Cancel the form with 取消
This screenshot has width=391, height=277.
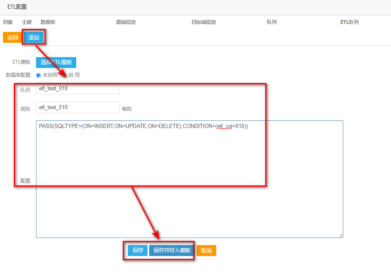[206, 251]
